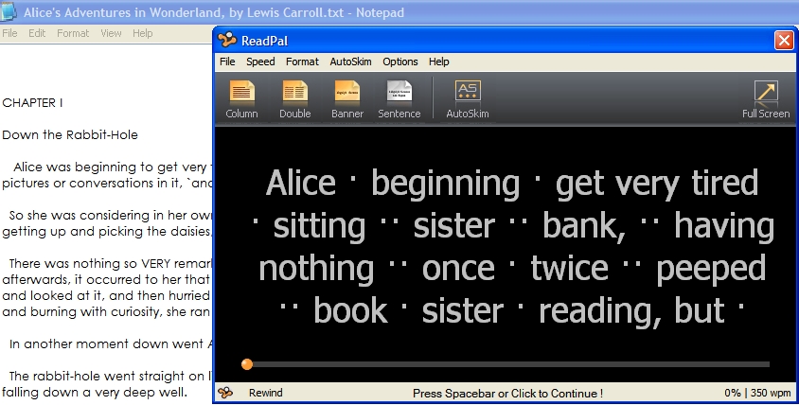This screenshot has height=405, width=799.
Task: Select the Sentence reading mode icon
Action: (399, 92)
